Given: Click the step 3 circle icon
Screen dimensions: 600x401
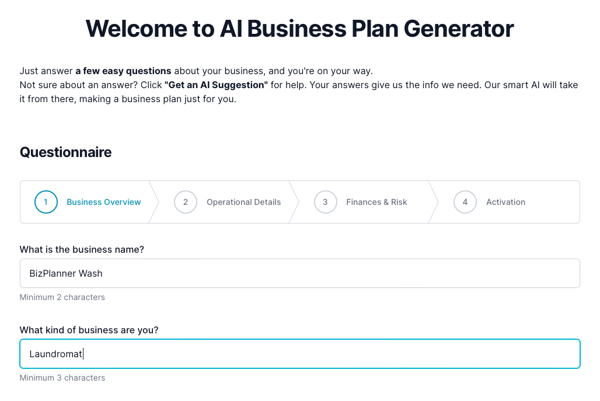Looking at the screenshot, I should (x=325, y=202).
